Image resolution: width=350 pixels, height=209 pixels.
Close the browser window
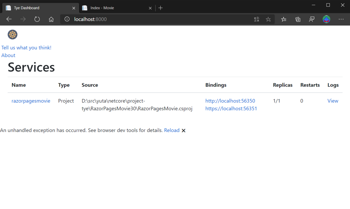(x=343, y=5)
